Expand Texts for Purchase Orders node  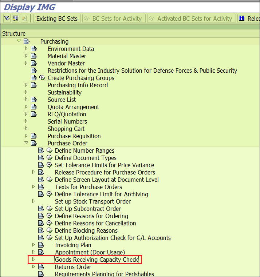click(34, 186)
